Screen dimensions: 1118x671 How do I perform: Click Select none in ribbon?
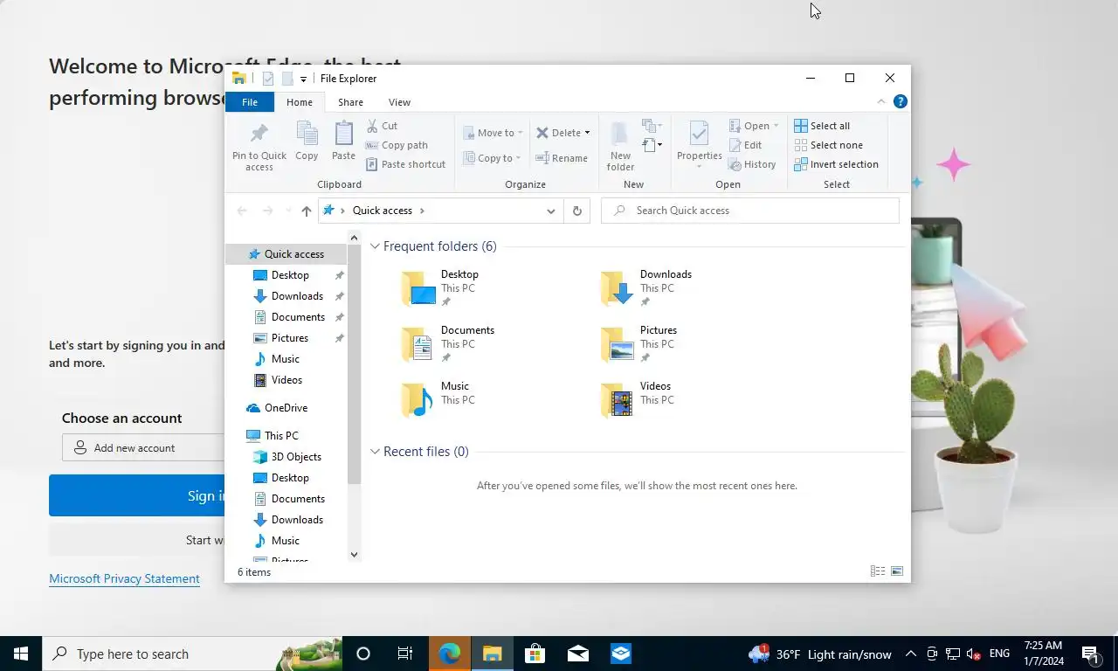[828, 145]
